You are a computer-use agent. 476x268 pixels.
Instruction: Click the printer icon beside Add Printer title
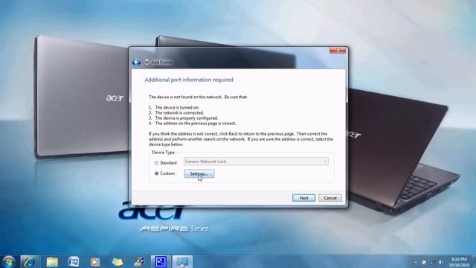click(147, 63)
